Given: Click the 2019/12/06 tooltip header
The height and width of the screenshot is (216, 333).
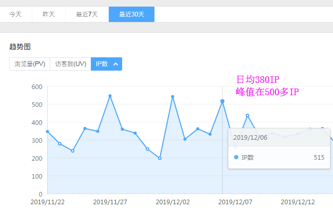Looking at the screenshot, I should [250, 137].
